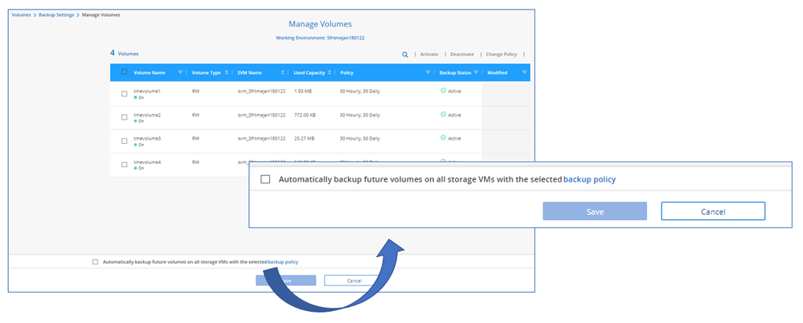The height and width of the screenshot is (323, 803).
Task: Enable auto backup checkbox in zoomed callout
Action: tap(265, 179)
